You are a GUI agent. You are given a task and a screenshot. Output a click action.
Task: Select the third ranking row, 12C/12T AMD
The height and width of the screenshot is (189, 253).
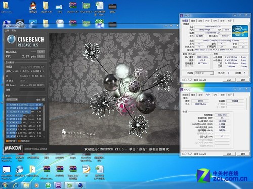click(24, 112)
